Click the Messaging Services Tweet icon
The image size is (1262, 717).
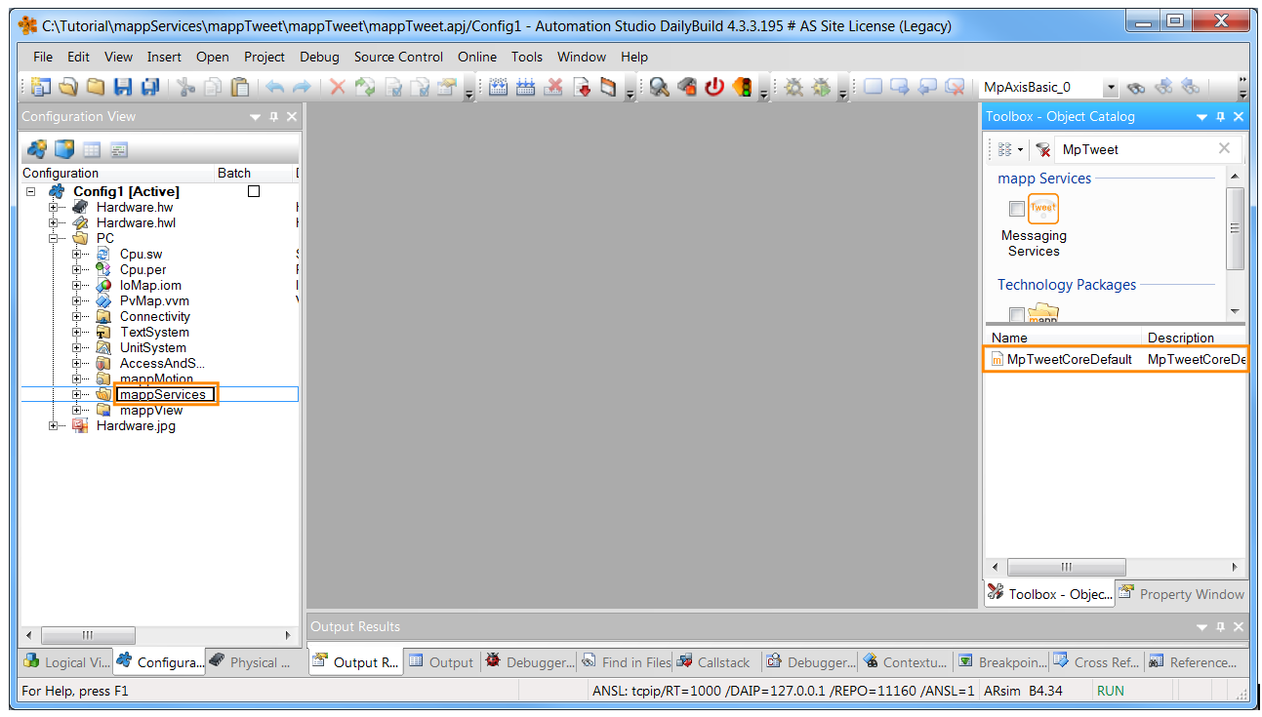coord(1043,209)
